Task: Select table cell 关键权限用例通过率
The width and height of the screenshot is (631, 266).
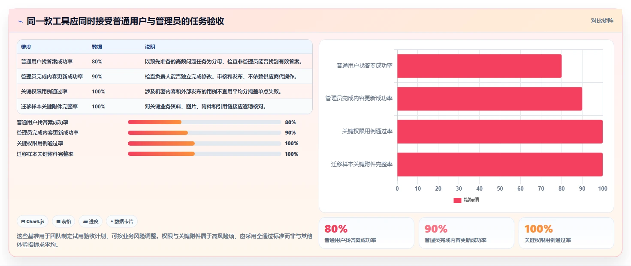Action: [x=44, y=92]
